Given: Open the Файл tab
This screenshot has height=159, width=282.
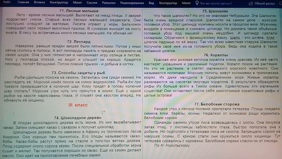Looking at the screenshot, I should [x=7, y=2].
